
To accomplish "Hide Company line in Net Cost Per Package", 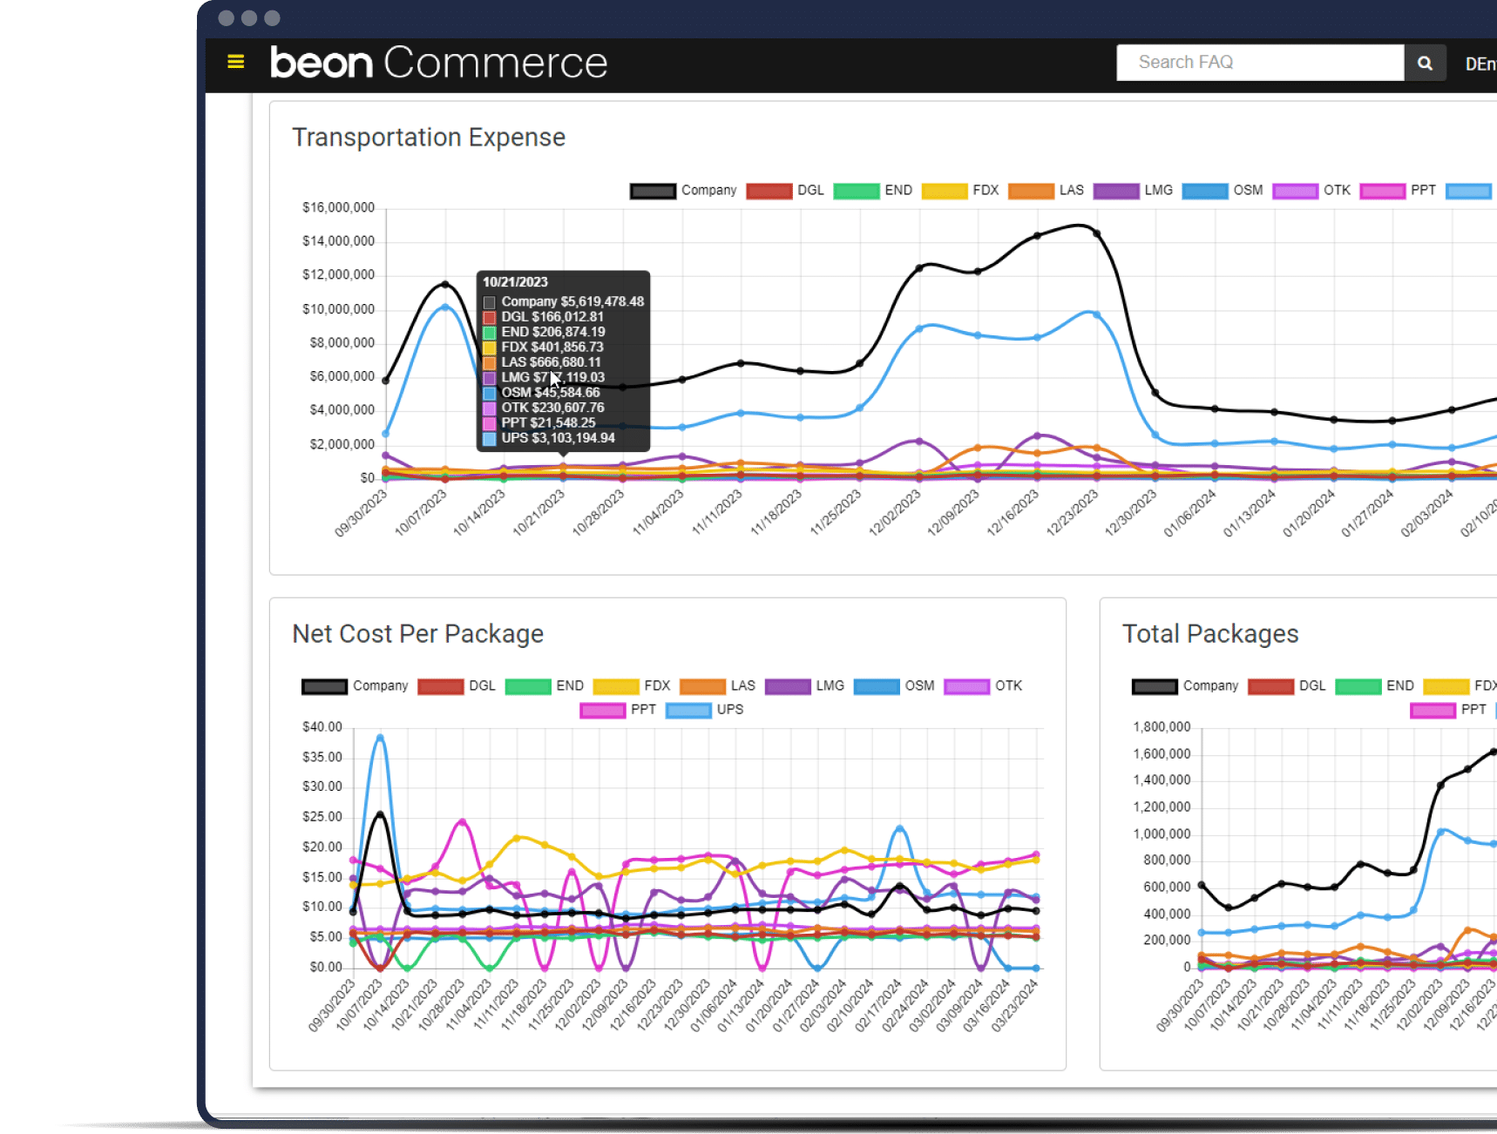I will 355,686.
